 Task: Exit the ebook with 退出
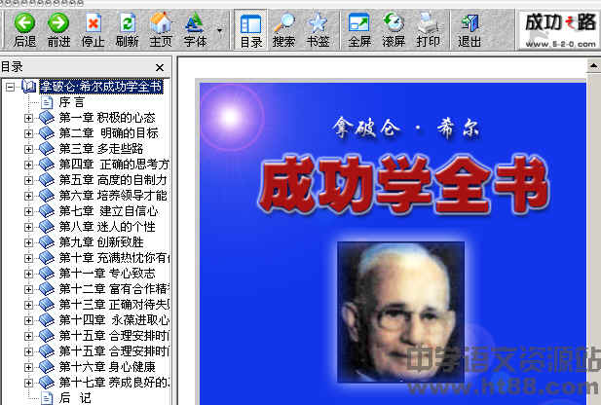point(470,30)
